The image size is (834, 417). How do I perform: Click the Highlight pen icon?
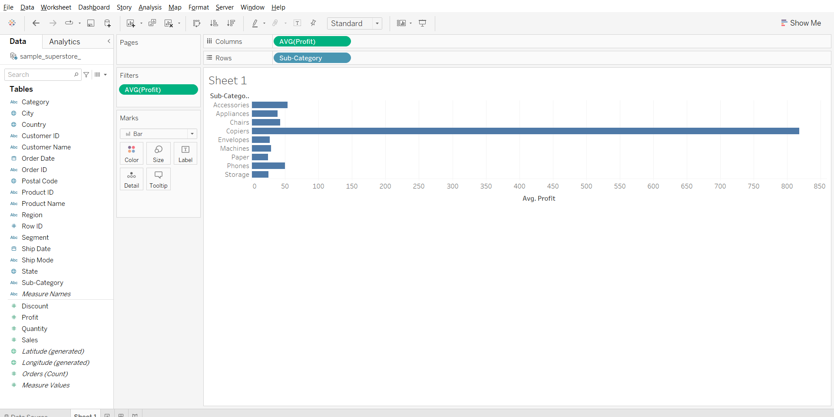[x=255, y=23]
